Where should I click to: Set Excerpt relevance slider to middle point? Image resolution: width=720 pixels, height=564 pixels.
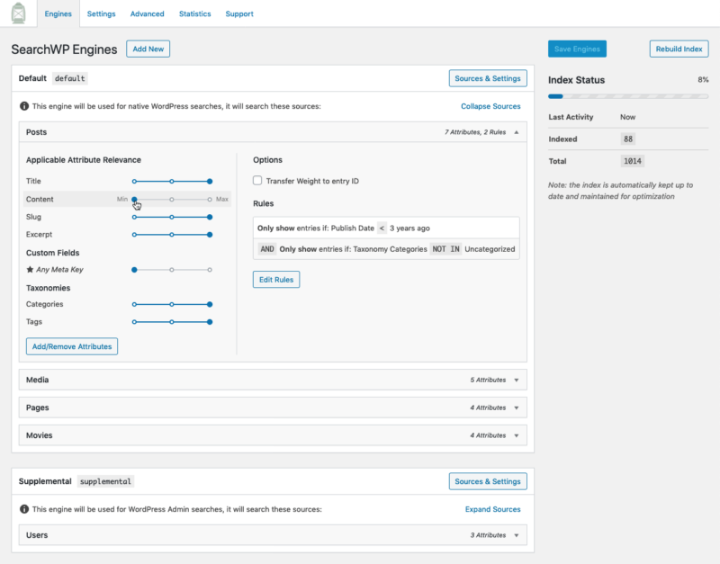pos(172,235)
